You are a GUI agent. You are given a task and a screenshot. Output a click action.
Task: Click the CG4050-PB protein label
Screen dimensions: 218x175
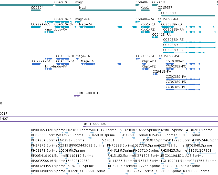pos(65,56)
